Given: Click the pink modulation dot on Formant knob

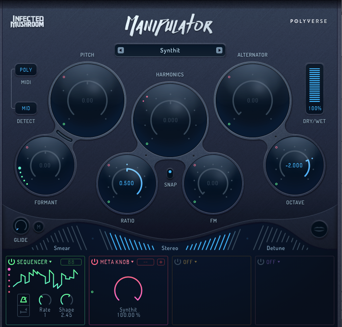Looking at the screenshot, I should click(x=27, y=147).
